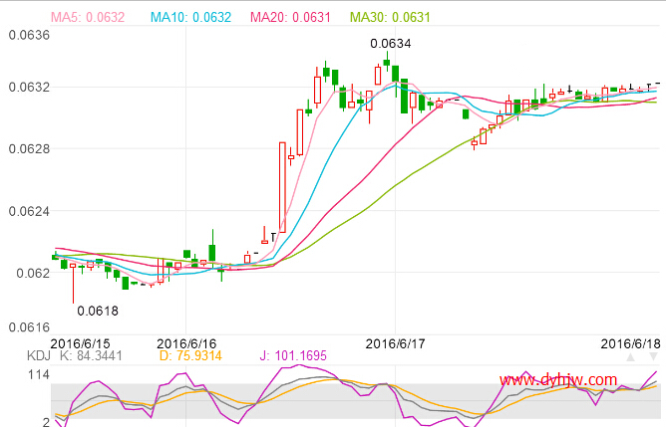666x427 pixels.
Task: Click the 2 KDJ axis label
Action: (x=46, y=422)
